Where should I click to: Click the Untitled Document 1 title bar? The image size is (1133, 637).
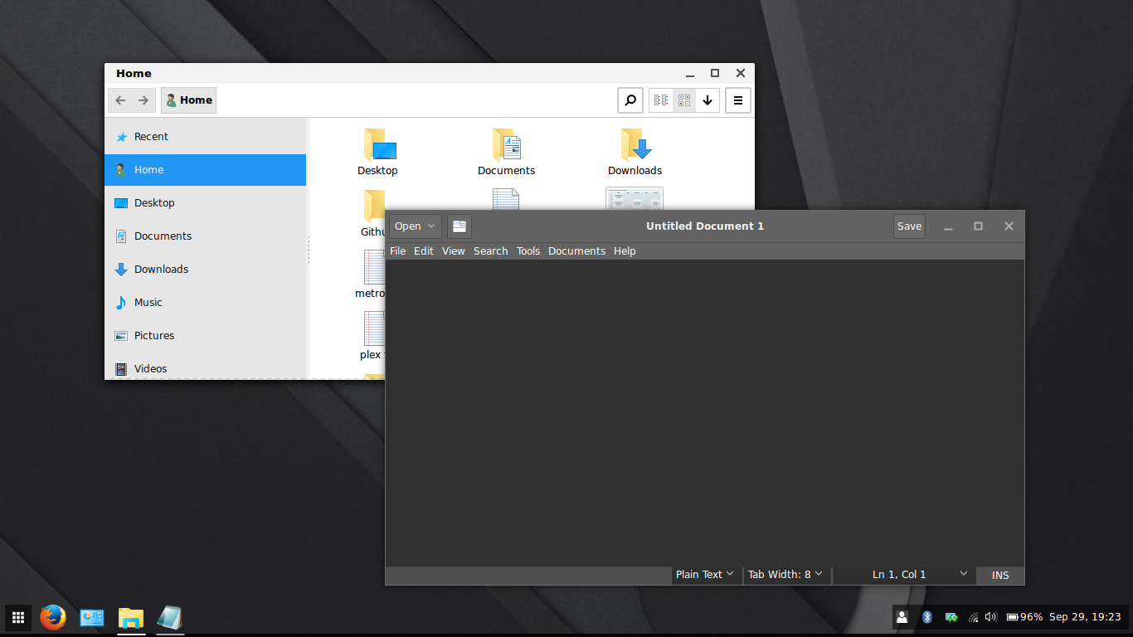point(705,226)
